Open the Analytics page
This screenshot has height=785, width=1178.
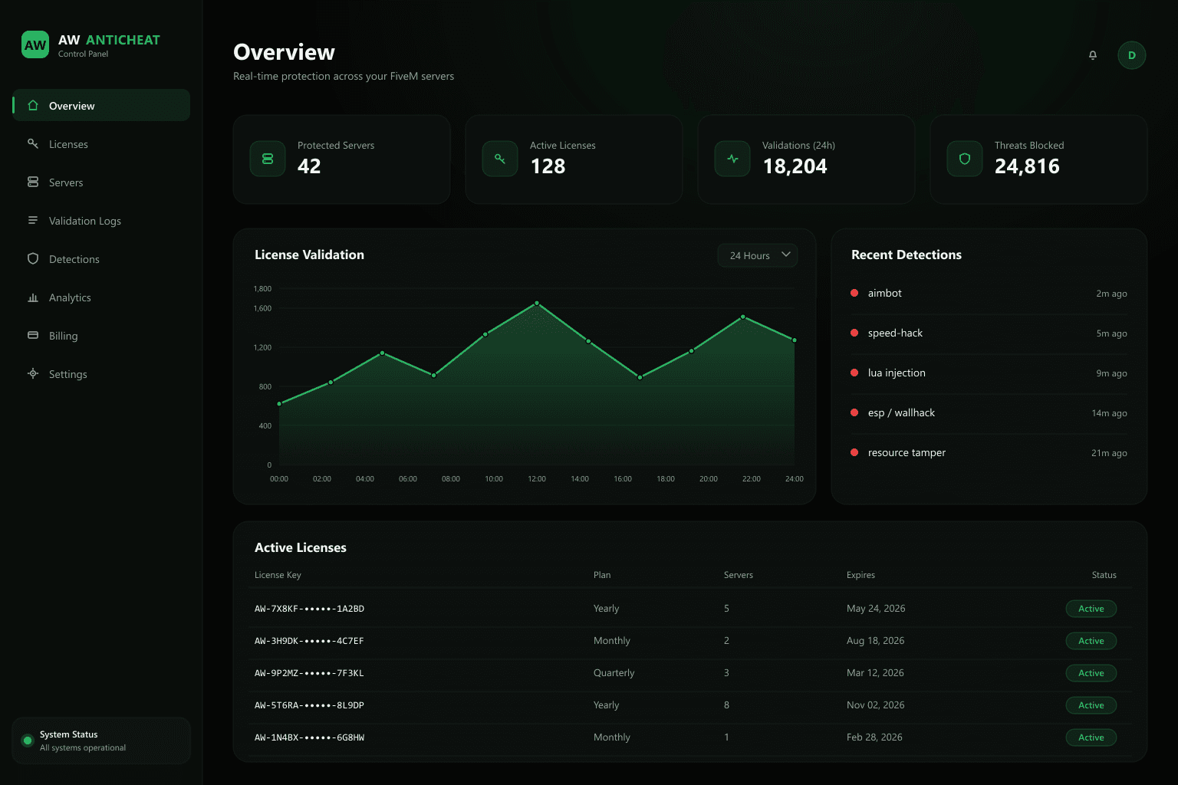coord(101,297)
